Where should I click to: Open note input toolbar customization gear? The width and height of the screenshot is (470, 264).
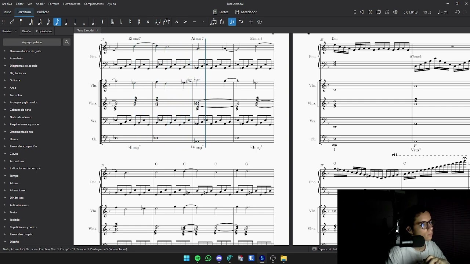pos(260,22)
